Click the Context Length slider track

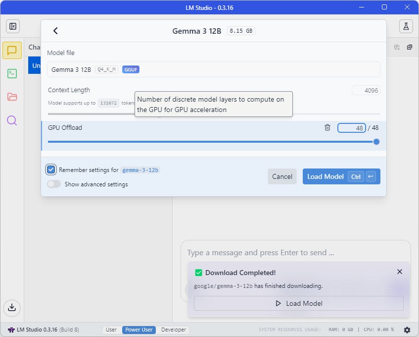tap(214, 114)
